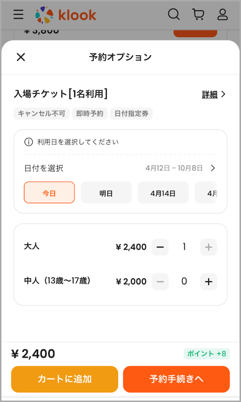Increase 中人 (13歳〜17歳) quantity with plus
241x402 pixels.
pos(209,282)
